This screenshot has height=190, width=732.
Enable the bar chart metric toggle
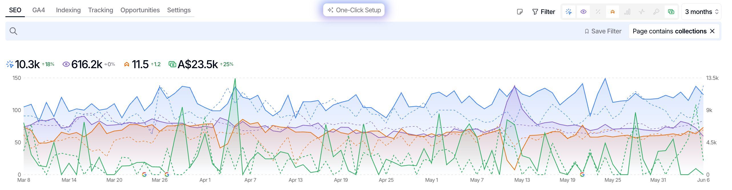pos(627,12)
